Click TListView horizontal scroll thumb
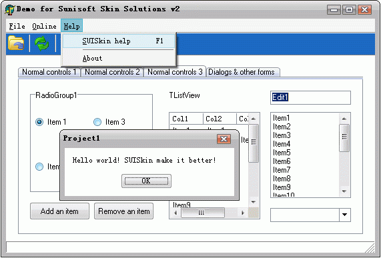This screenshot has width=381, height=258. (203, 213)
